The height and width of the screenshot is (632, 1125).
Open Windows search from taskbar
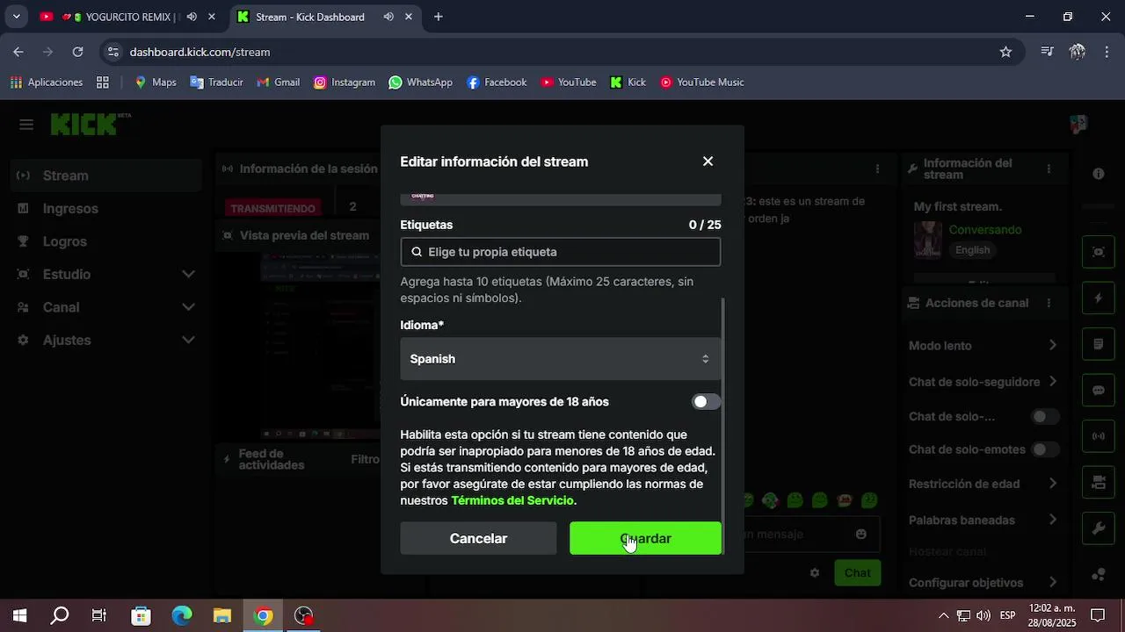[x=59, y=615]
